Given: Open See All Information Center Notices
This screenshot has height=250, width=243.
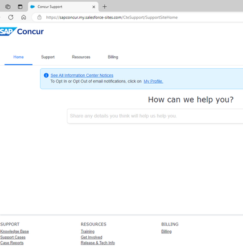Looking at the screenshot, I should click(82, 75).
